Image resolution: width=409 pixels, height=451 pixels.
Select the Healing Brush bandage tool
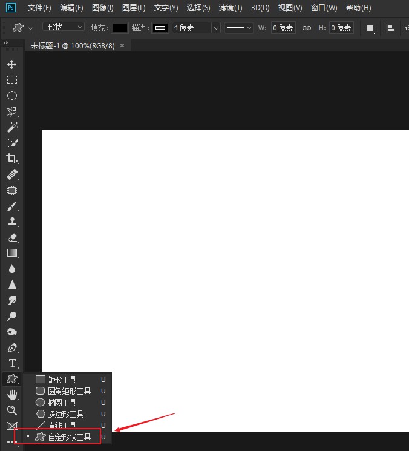(x=12, y=174)
